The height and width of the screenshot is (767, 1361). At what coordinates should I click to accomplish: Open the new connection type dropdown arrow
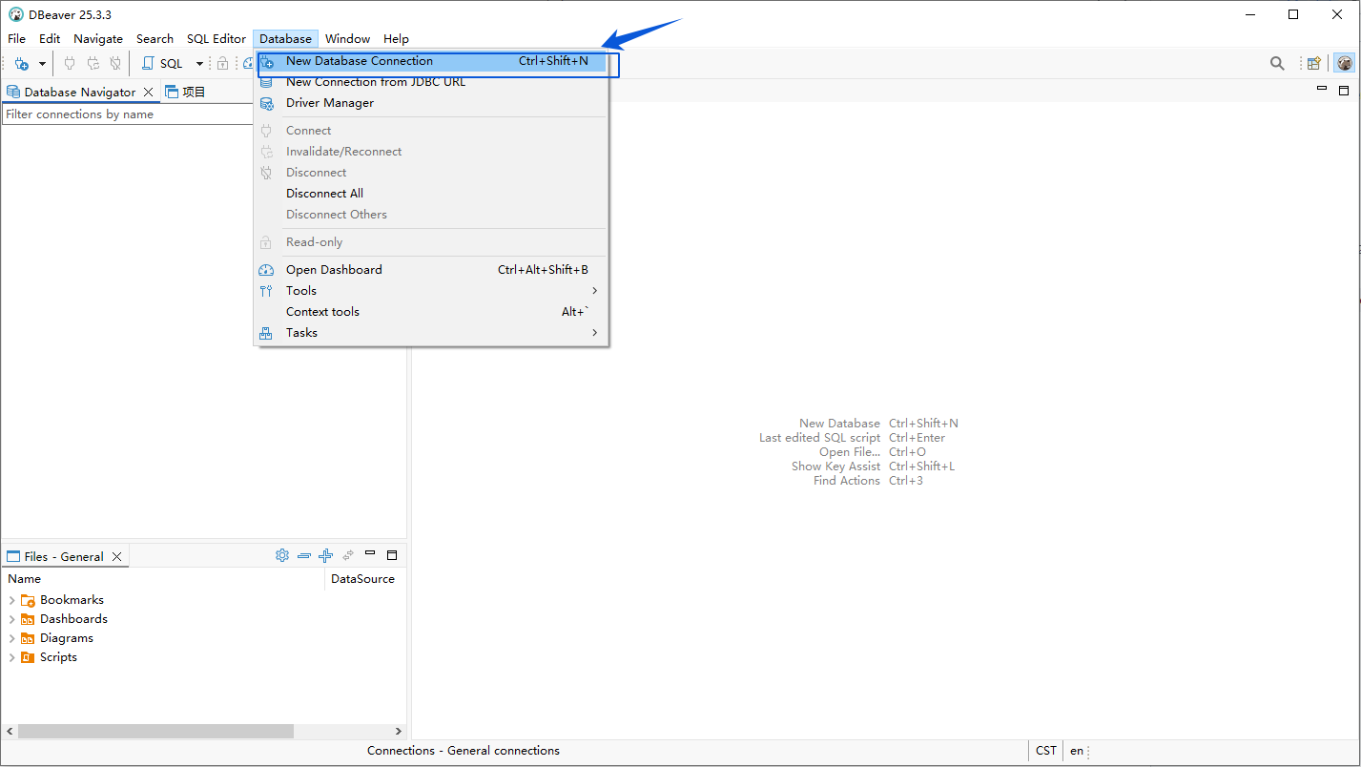42,64
